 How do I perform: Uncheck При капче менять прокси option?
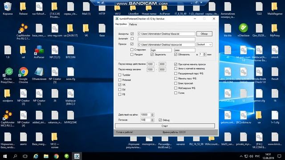click(x=175, y=64)
